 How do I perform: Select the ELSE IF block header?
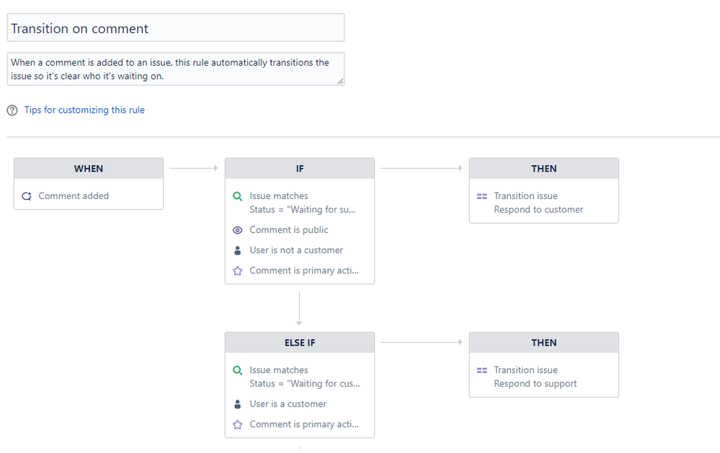point(300,343)
